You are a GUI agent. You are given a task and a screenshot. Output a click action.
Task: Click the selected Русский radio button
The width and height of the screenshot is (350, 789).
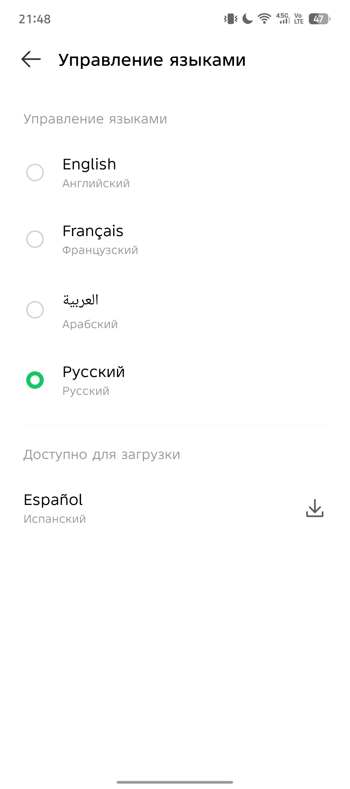tap(35, 380)
